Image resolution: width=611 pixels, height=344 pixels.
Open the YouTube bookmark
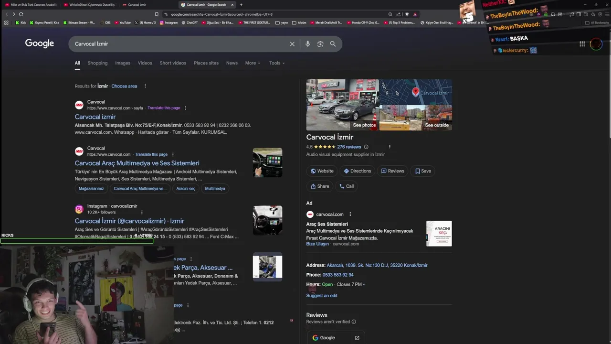pos(122,22)
